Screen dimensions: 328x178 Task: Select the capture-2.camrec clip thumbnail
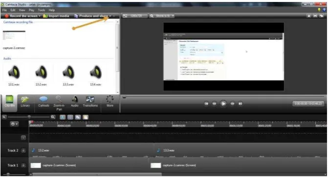pos(14,35)
